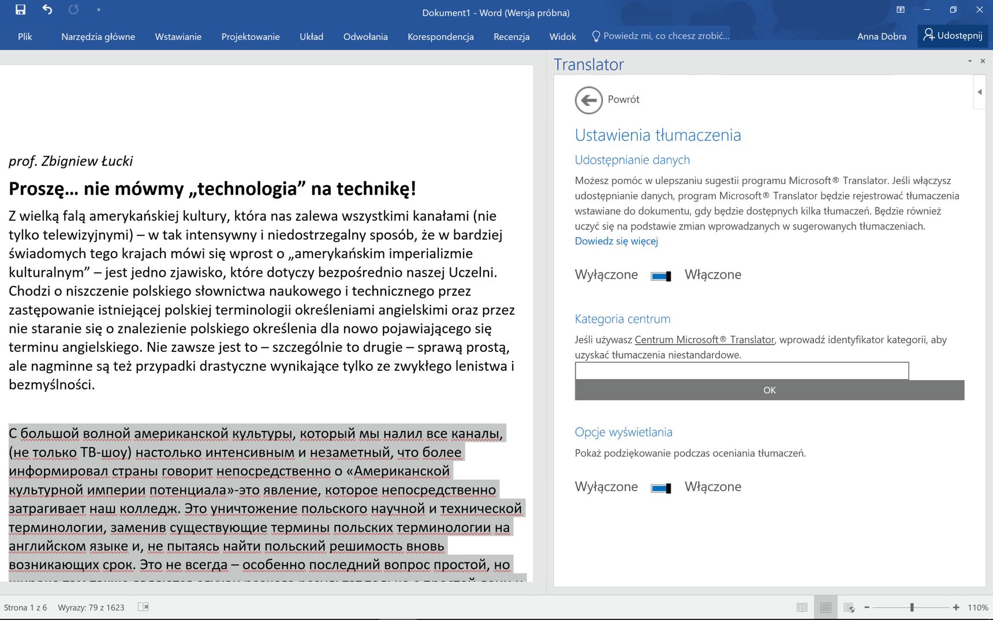Open the Translator pane options dropdown arrow
This screenshot has width=993, height=620.
[x=970, y=61]
